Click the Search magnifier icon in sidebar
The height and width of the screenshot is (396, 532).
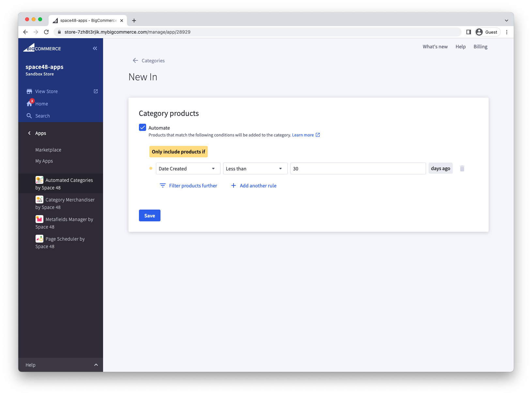pyautogui.click(x=29, y=116)
